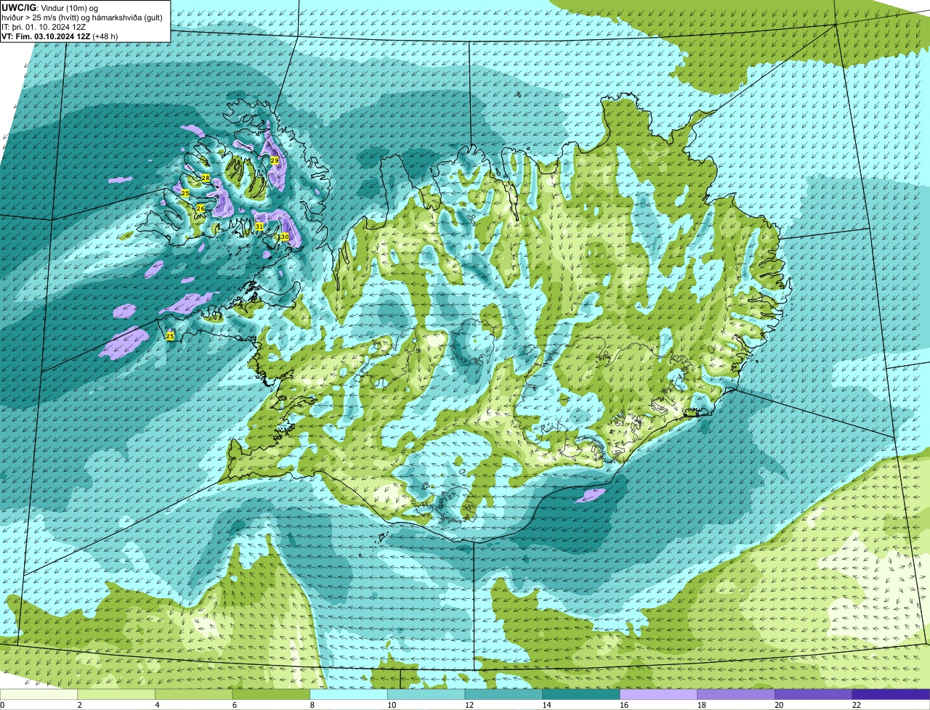Click the legend scale value 2
930x710 pixels.
coord(80,705)
